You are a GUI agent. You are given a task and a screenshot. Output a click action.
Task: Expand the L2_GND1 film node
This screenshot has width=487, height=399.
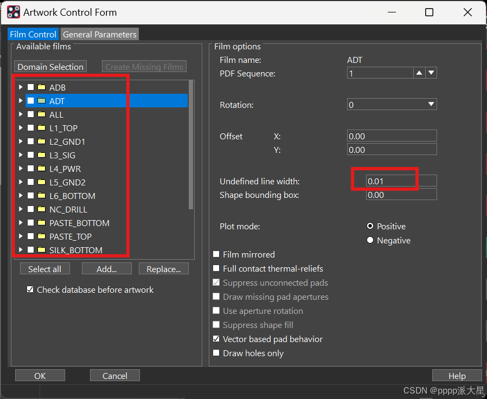21,141
